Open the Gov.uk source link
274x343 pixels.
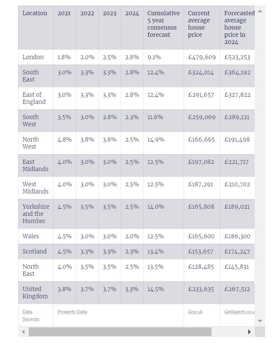coord(195,312)
